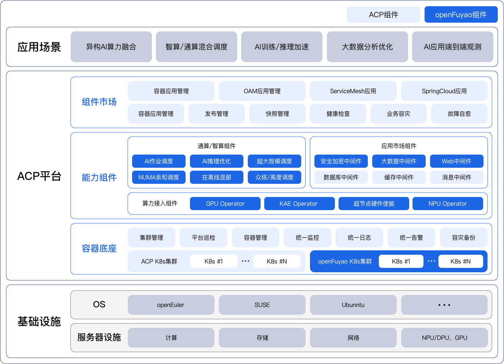
Task: Select the openEuler OS block
Action: click(171, 305)
